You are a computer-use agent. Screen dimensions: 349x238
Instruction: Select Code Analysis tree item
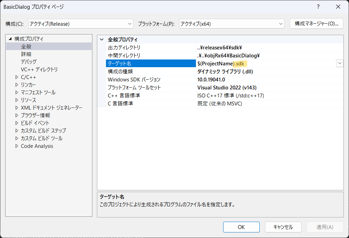tap(37, 146)
